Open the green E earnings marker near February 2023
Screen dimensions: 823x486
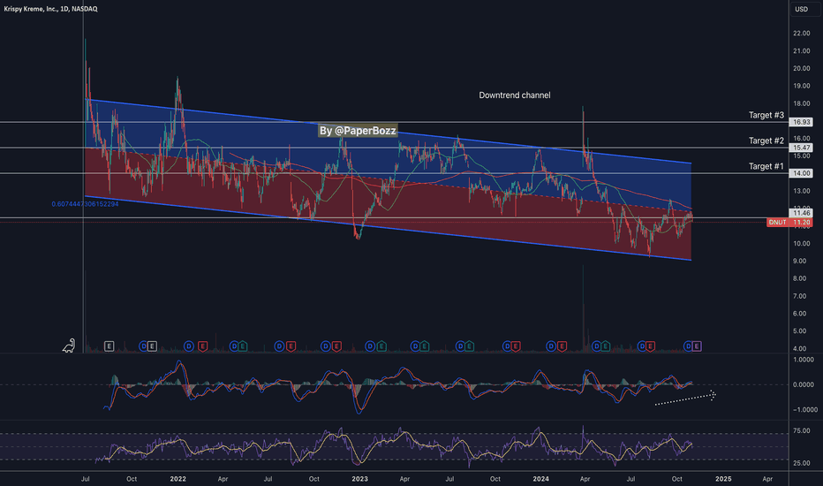[381, 346]
